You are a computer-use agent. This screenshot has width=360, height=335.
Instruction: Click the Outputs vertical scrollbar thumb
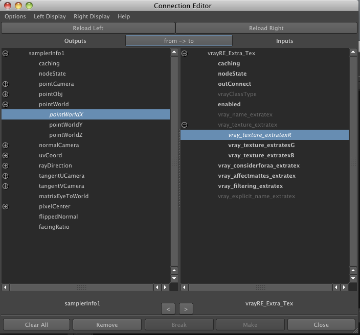[174, 161]
